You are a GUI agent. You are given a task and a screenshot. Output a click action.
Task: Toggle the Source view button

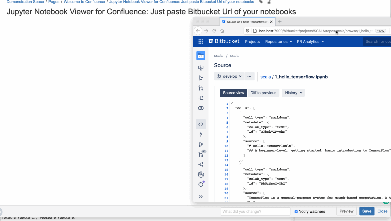tap(233, 93)
